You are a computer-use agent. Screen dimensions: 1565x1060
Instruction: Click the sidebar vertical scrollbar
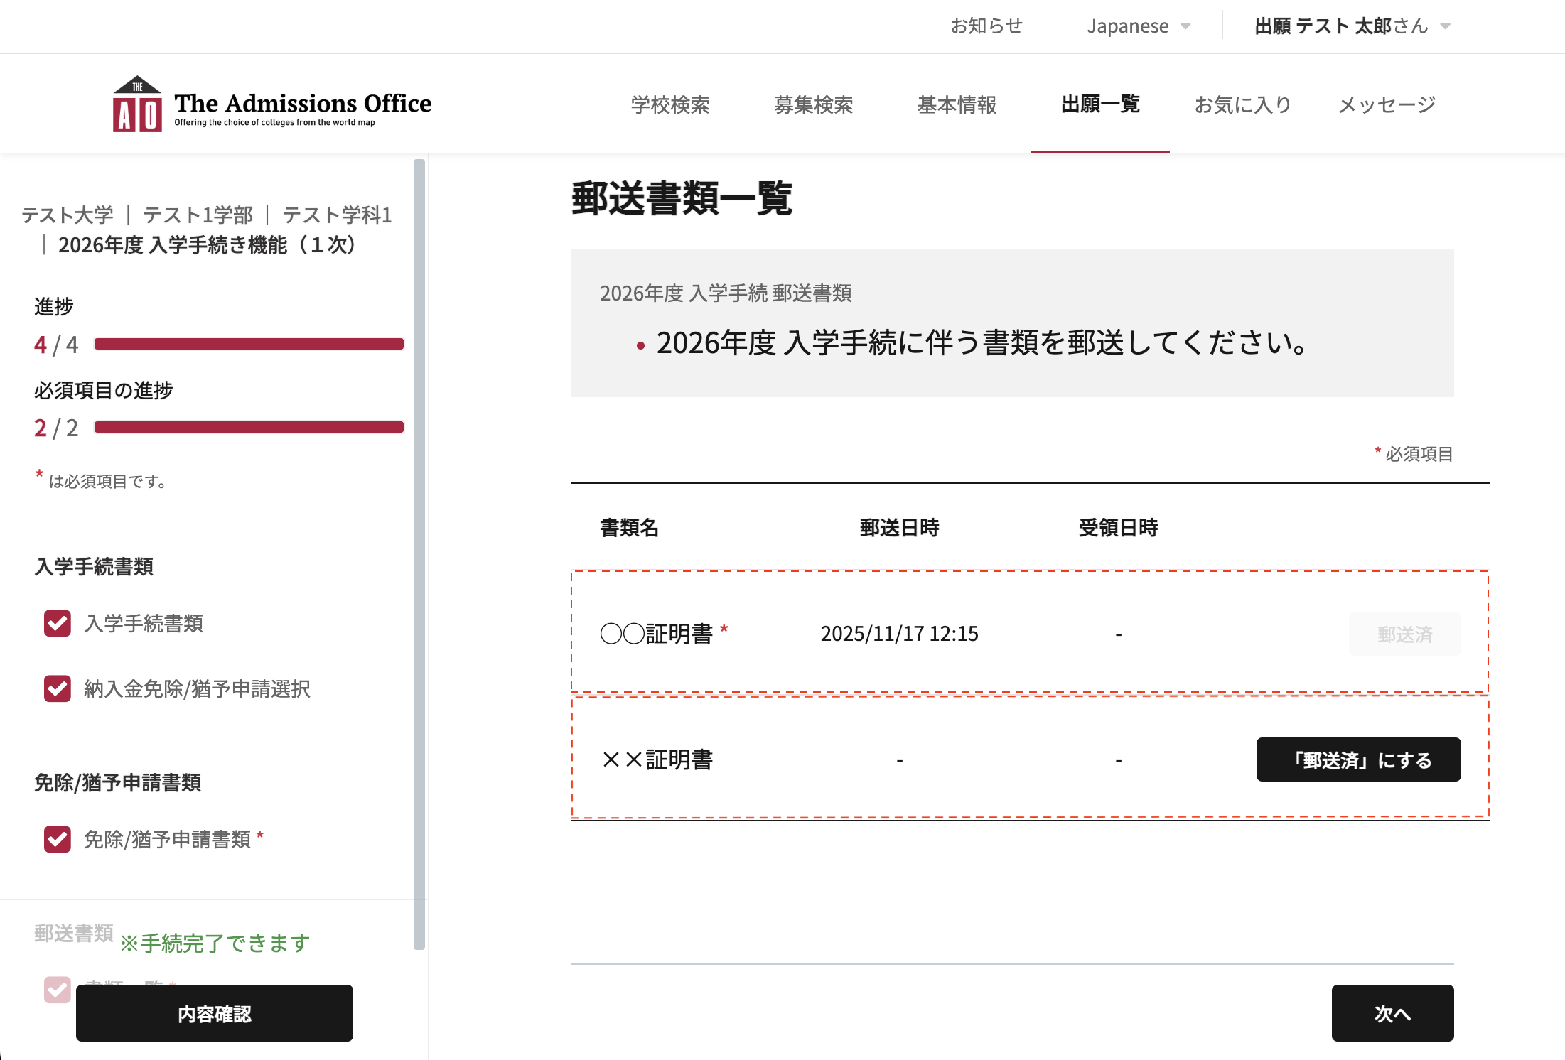pos(419,554)
